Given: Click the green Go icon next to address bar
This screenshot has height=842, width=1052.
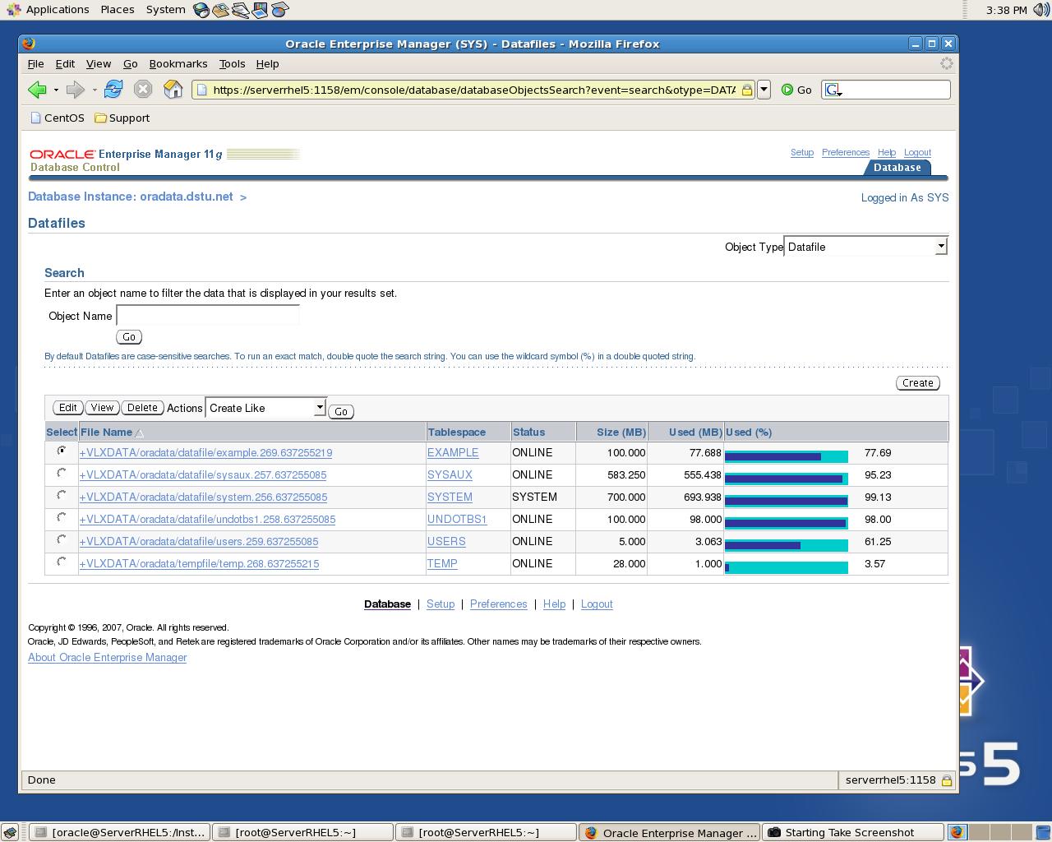Looking at the screenshot, I should pos(787,90).
